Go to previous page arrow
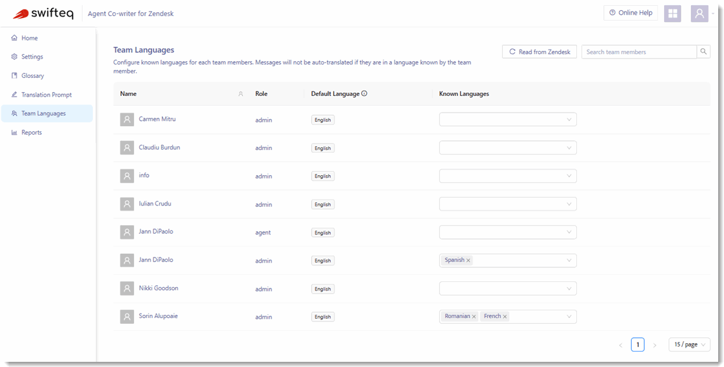The width and height of the screenshot is (724, 367). (x=621, y=345)
